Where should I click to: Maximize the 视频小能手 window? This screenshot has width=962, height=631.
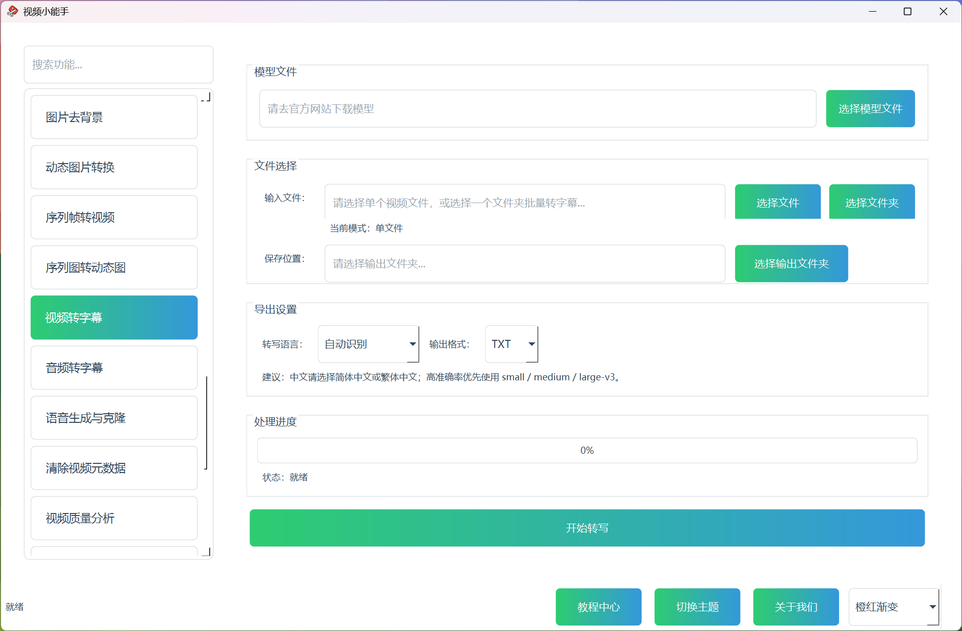907,11
